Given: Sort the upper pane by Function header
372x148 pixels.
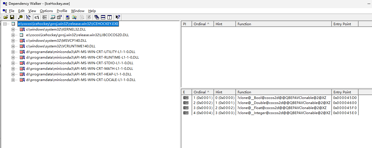Looking at the screenshot, I should click(x=283, y=24).
